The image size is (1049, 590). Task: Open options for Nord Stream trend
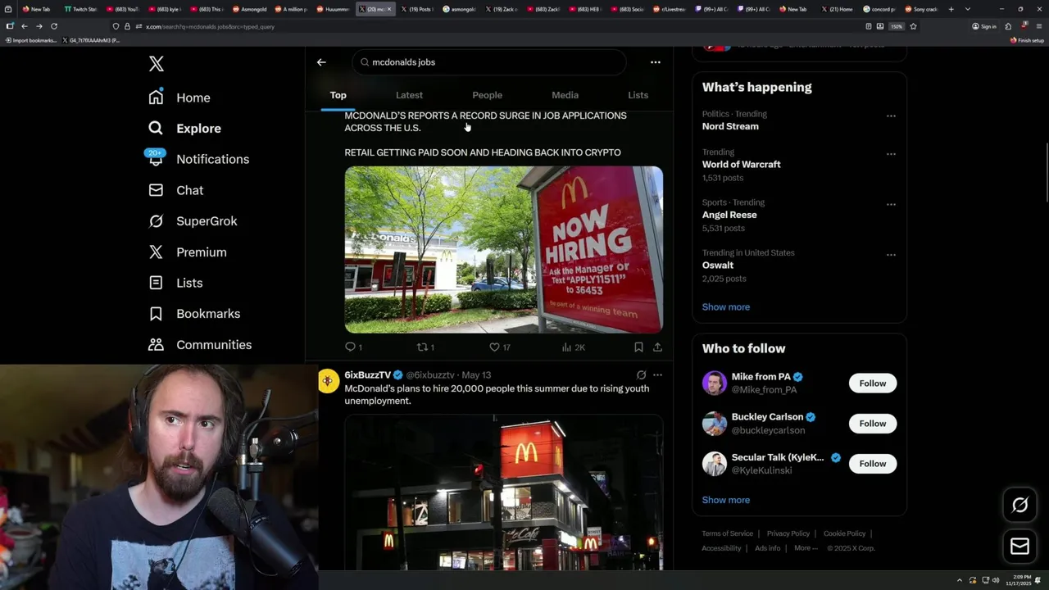click(x=891, y=116)
